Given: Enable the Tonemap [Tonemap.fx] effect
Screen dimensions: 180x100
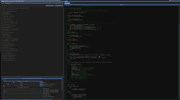Looking at the screenshot, I should pos(2,54).
